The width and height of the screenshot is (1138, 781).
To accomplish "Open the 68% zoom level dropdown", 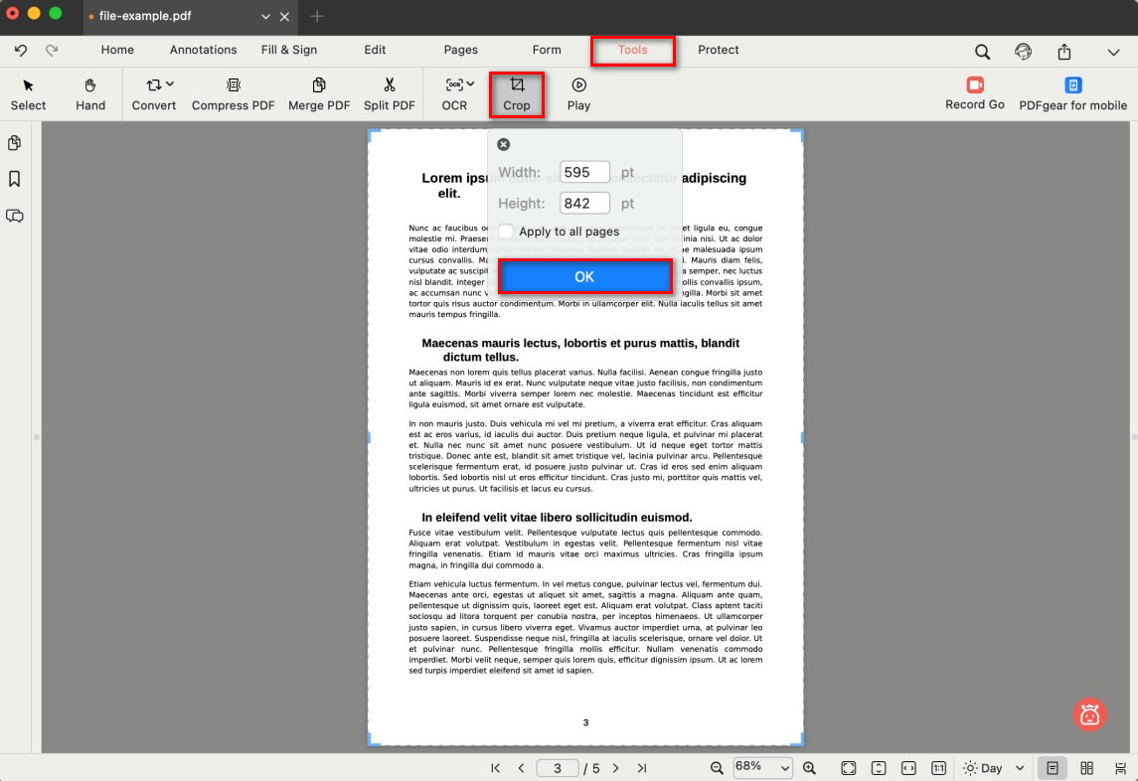I will point(762,768).
